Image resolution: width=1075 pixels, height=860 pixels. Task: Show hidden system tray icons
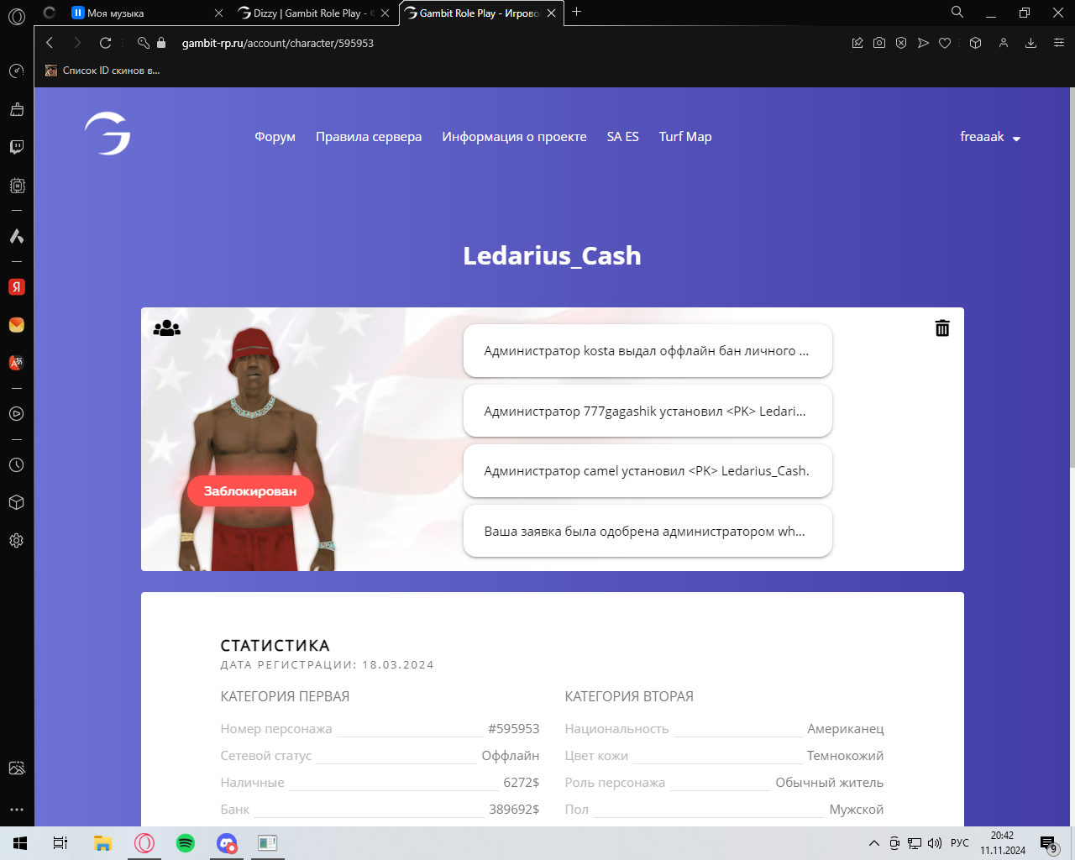point(874,843)
